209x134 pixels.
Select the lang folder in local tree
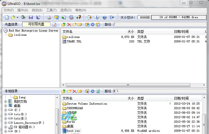tap(22, 97)
